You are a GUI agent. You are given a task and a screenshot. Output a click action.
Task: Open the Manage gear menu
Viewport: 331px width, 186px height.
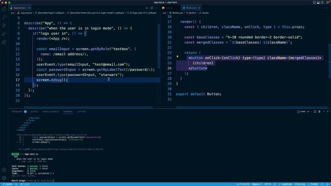coord(4,178)
